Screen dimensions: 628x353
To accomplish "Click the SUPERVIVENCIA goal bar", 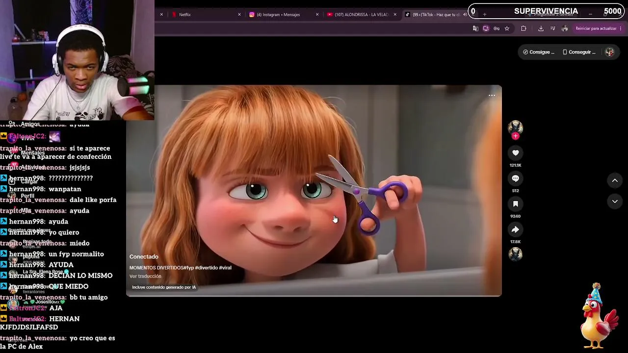I will click(x=546, y=11).
